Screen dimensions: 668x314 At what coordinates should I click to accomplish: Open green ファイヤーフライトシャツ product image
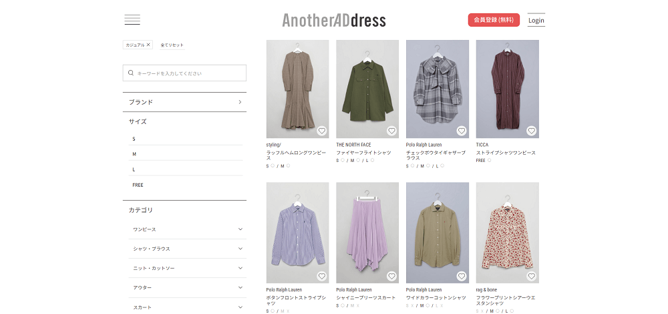(x=367, y=89)
